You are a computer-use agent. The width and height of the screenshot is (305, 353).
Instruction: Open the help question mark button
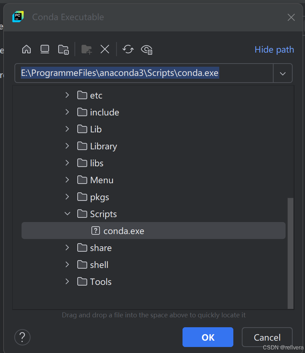coord(22,337)
